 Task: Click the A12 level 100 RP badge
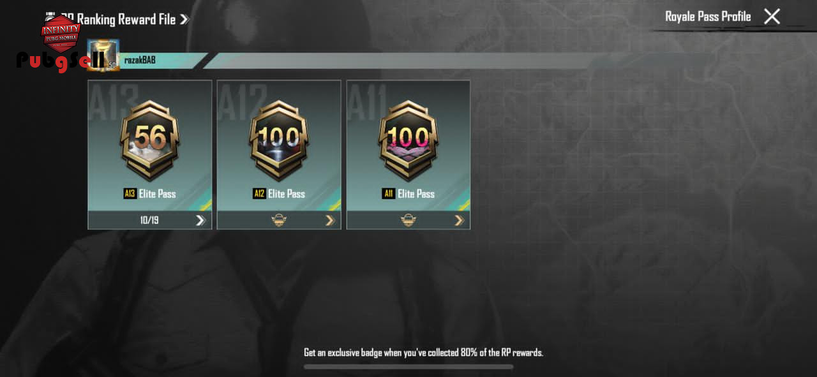(279, 140)
